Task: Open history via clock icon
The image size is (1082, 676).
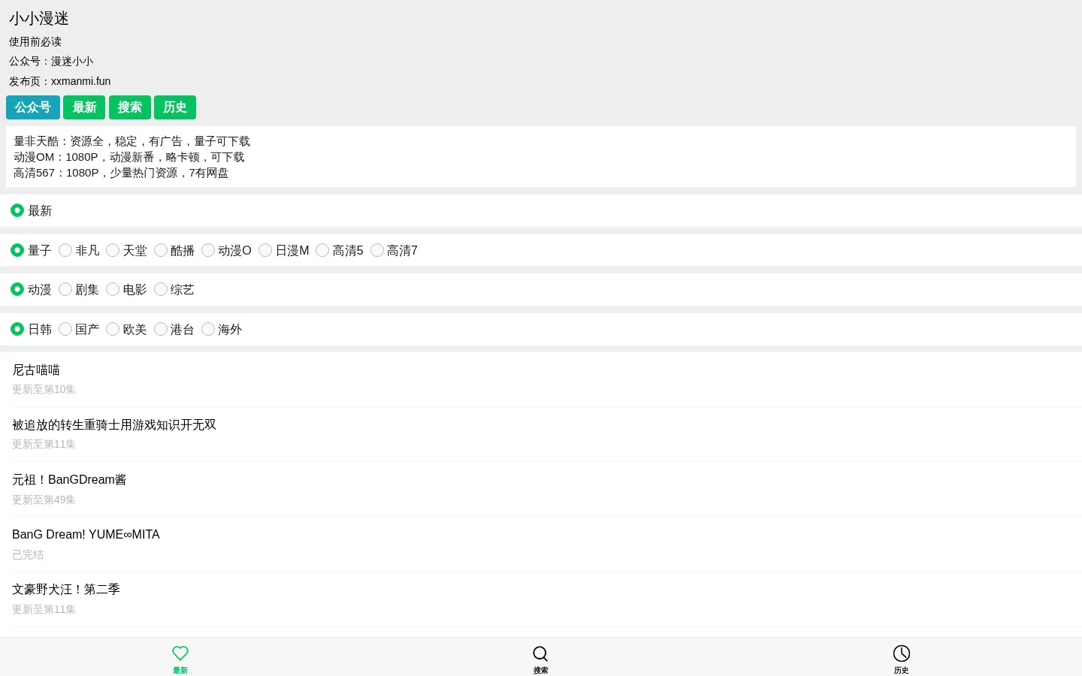Action: [x=901, y=653]
